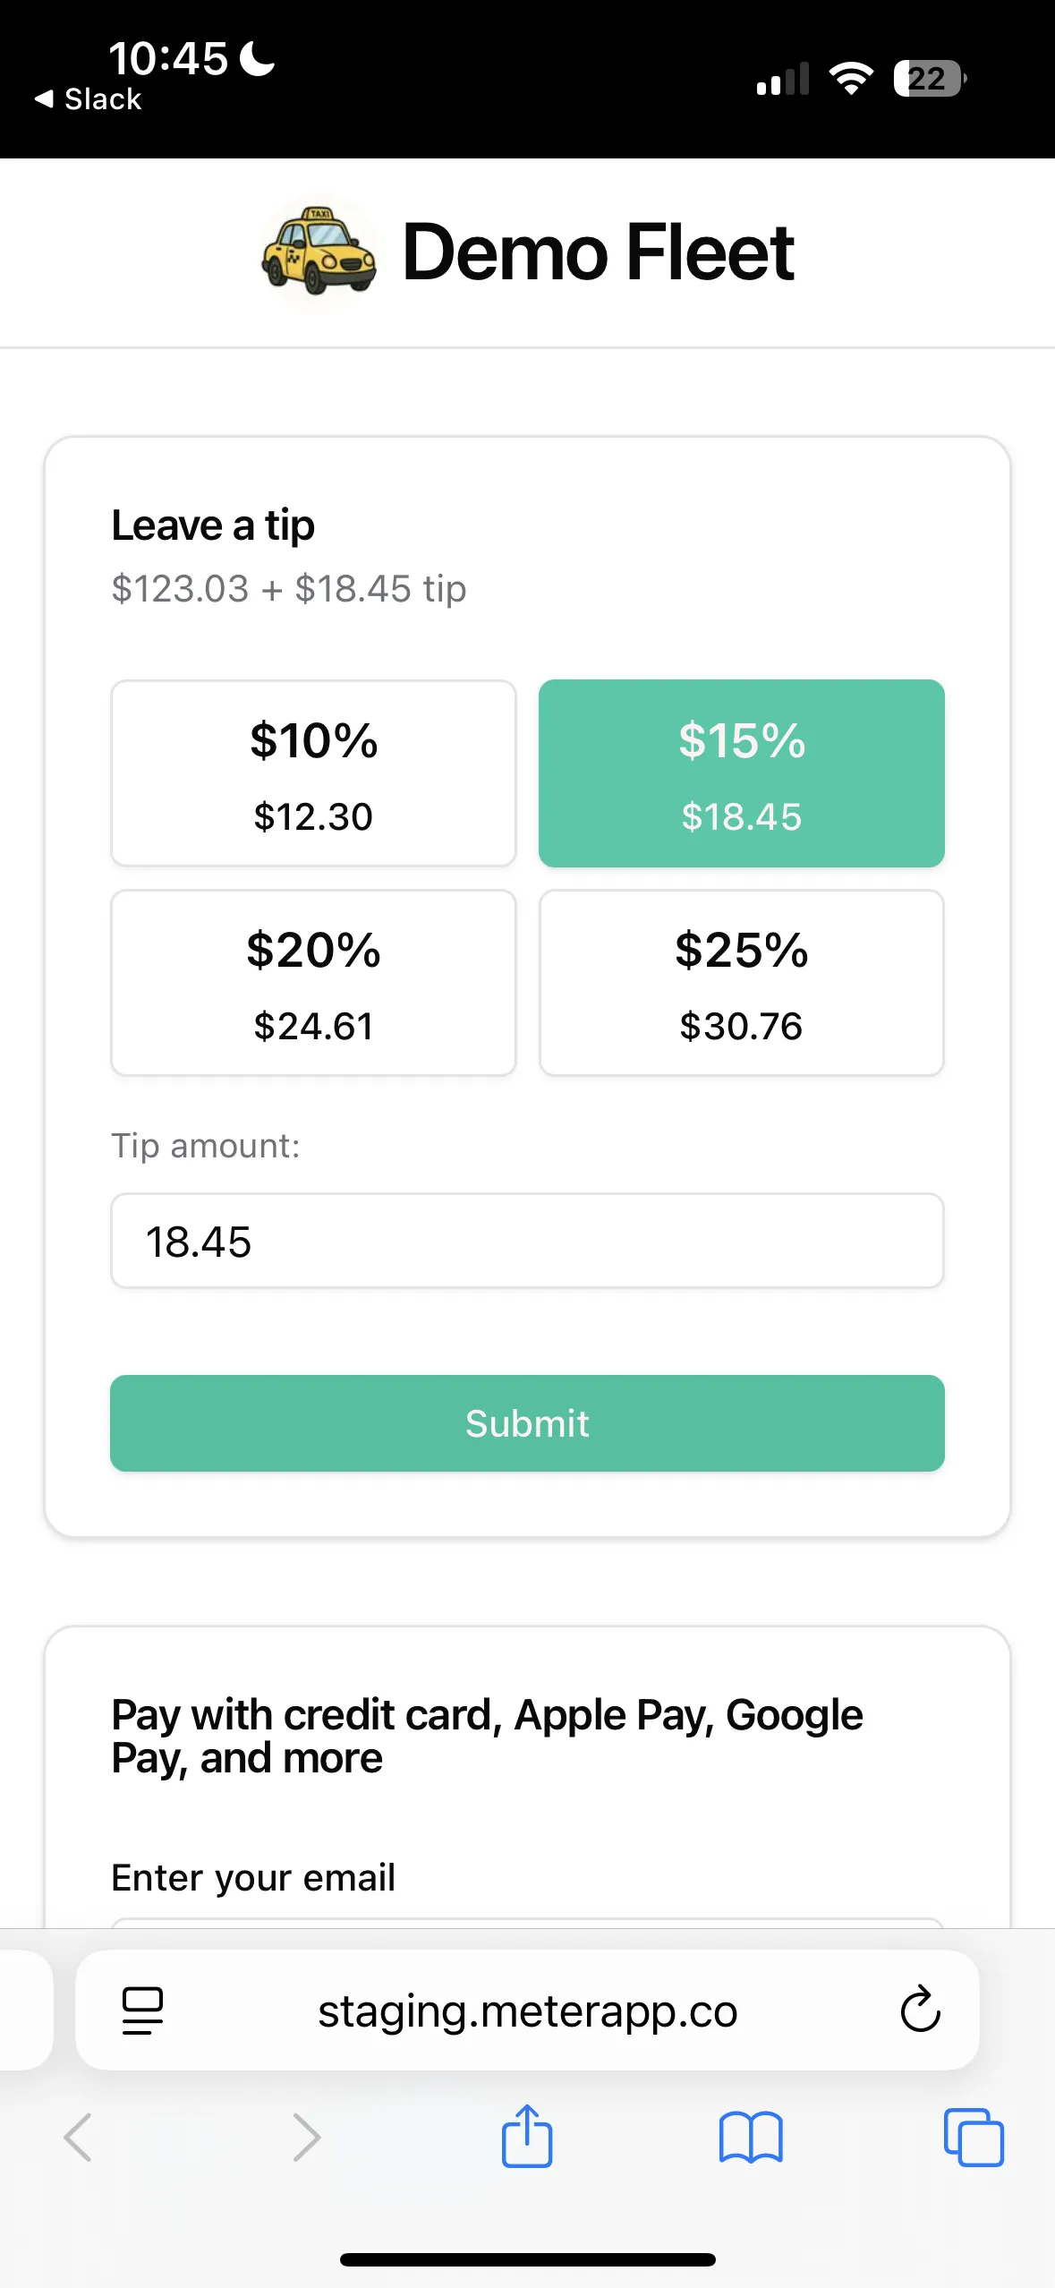Screen dimensions: 1055x2288
Task: Choose the 20% tip option
Action: 313,983
